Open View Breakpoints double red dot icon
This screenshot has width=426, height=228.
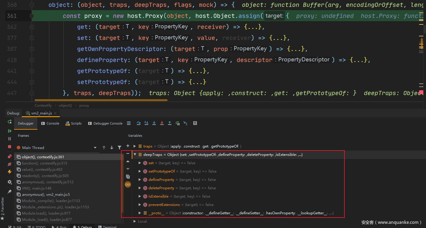(10, 156)
